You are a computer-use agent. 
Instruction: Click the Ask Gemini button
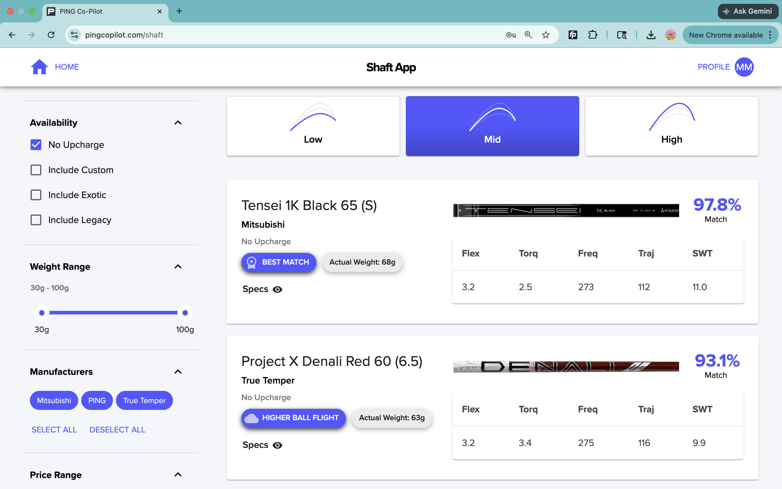click(x=748, y=11)
